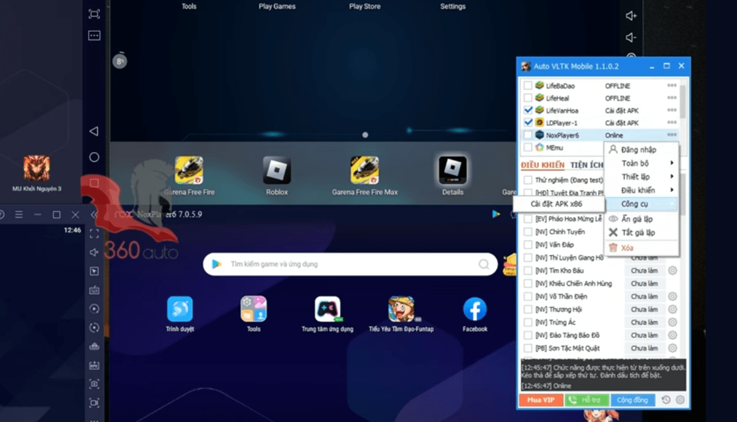The image size is (737, 422).
Task: Open the Roblox app icon
Action: click(x=277, y=171)
